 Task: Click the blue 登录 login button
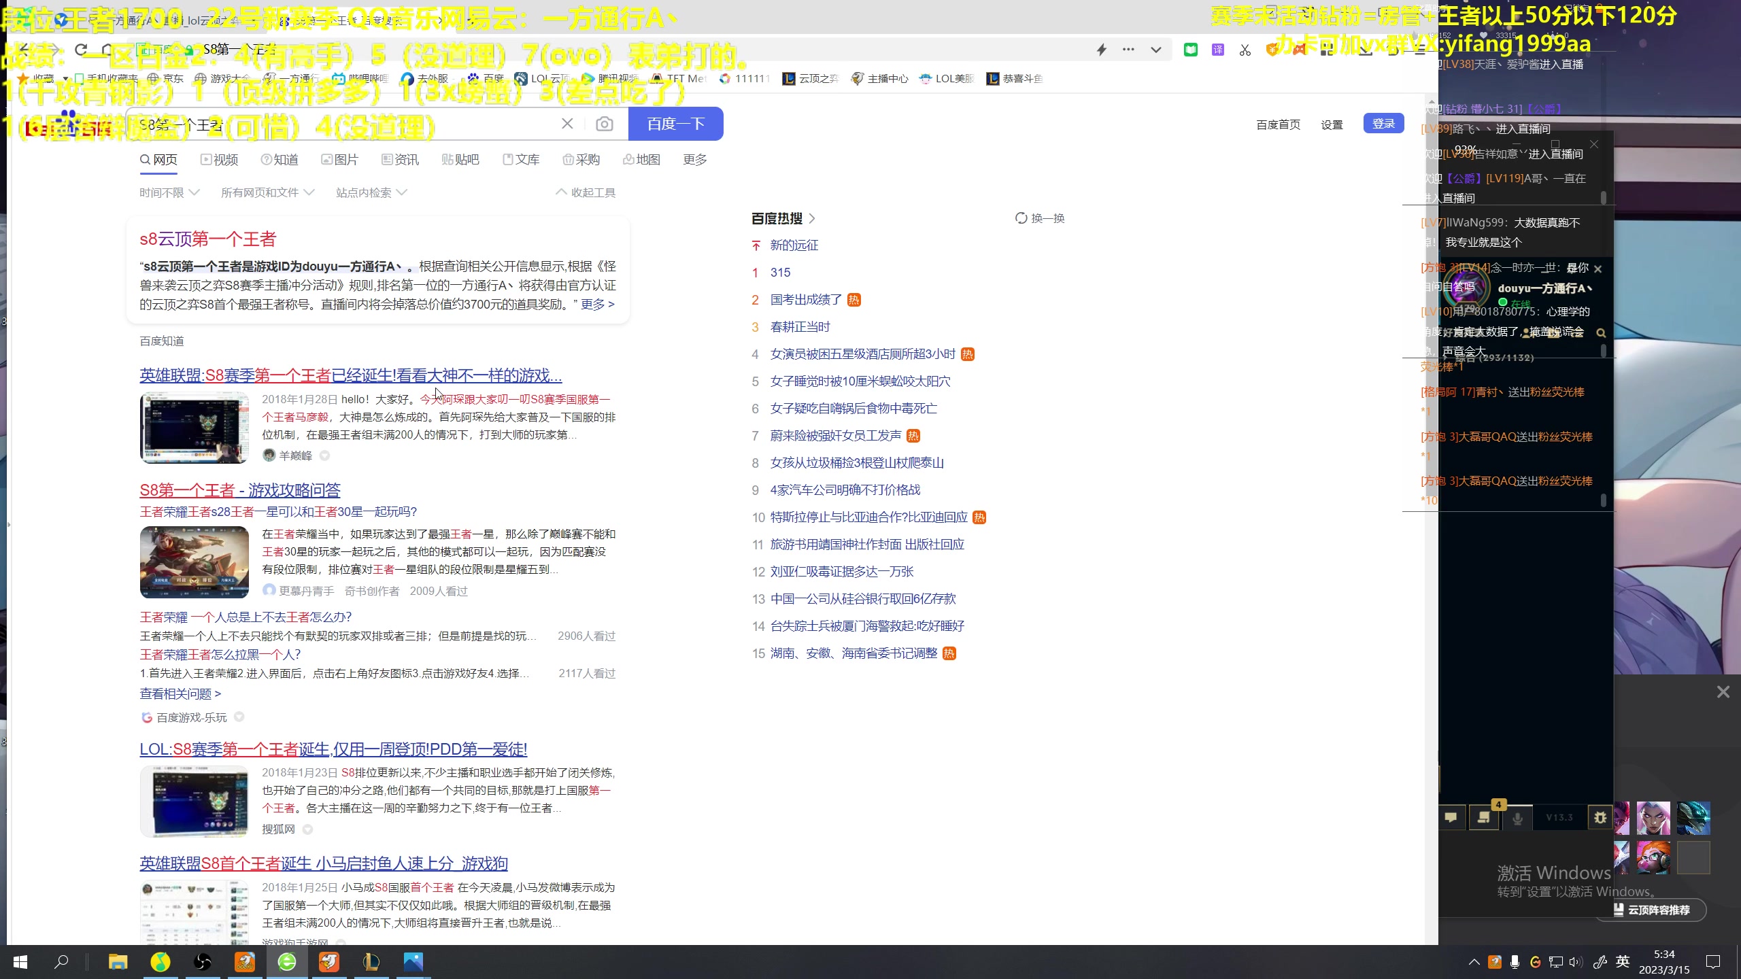pyautogui.click(x=1383, y=124)
